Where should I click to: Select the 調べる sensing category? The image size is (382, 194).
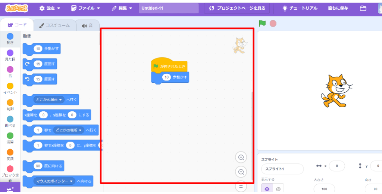[10, 121]
